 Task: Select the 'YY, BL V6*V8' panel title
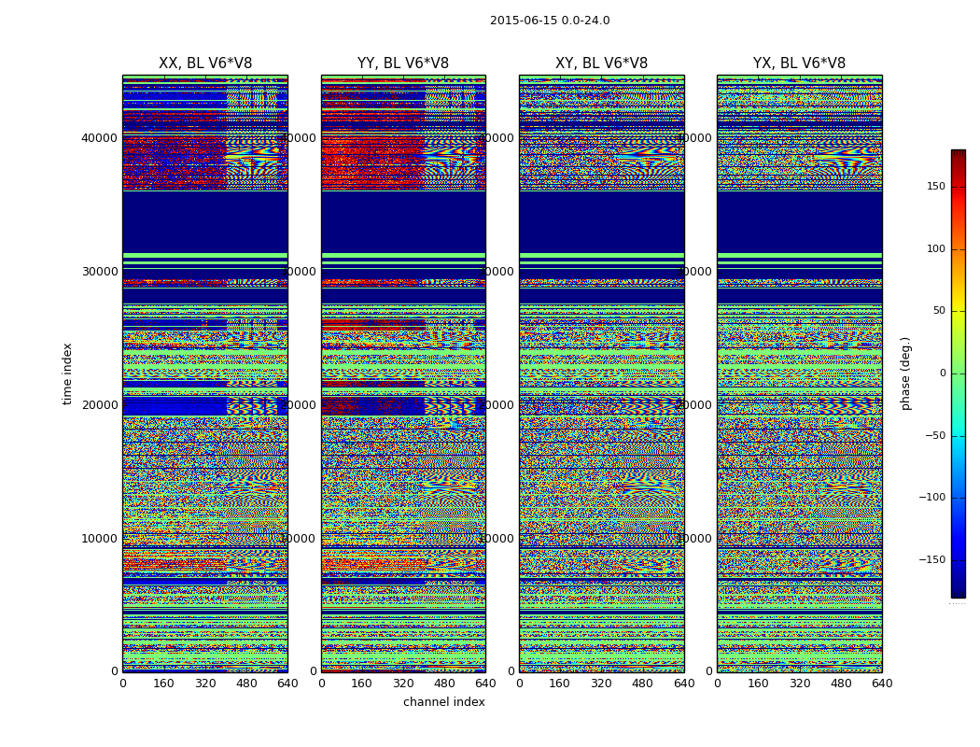403,63
